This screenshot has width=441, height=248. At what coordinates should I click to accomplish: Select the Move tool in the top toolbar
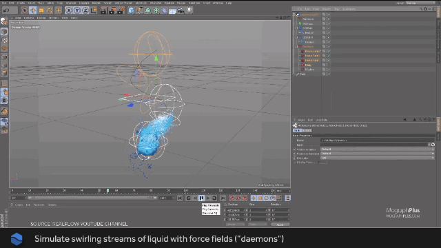point(33,10)
